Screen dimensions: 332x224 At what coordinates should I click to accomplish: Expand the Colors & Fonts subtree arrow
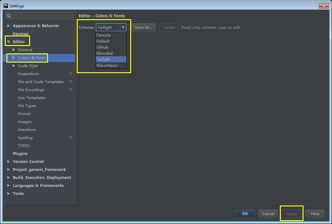coord(14,58)
